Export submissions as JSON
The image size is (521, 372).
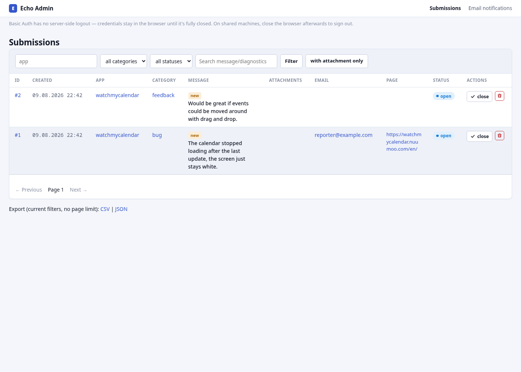click(121, 209)
